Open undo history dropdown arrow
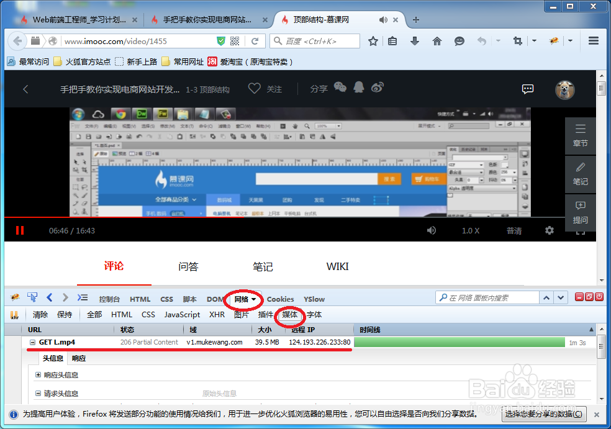611x429 pixels. click(498, 40)
